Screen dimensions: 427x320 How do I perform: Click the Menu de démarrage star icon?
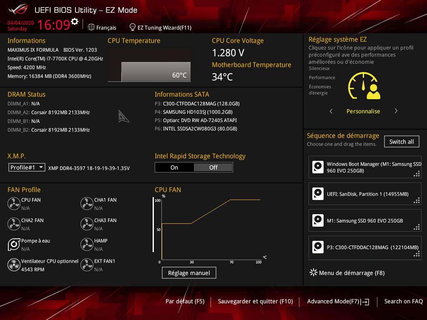click(x=314, y=272)
